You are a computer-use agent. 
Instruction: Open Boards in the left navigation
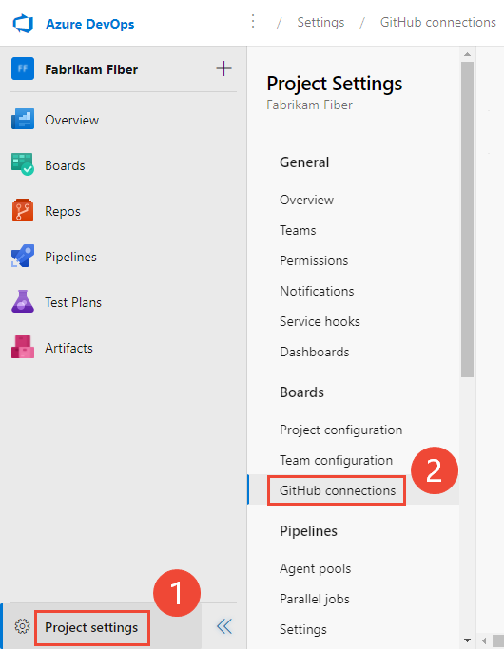[x=65, y=165]
